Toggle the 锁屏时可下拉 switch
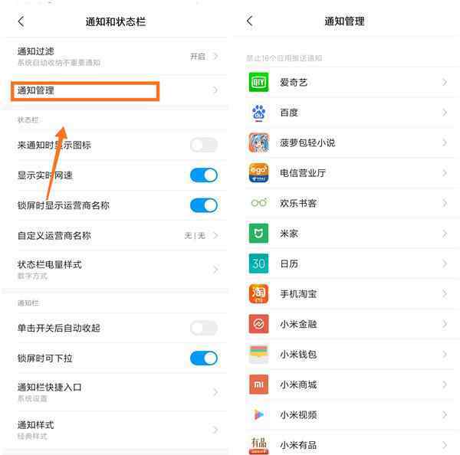 pos(204,358)
